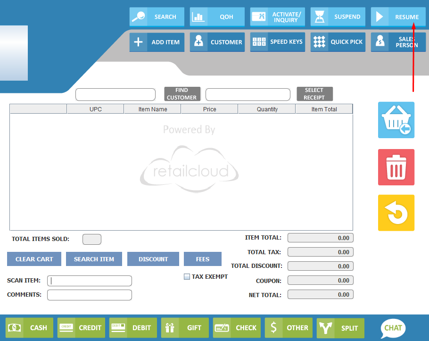Click the yellow undo arrow icon
The width and height of the screenshot is (429, 341).
[396, 213]
